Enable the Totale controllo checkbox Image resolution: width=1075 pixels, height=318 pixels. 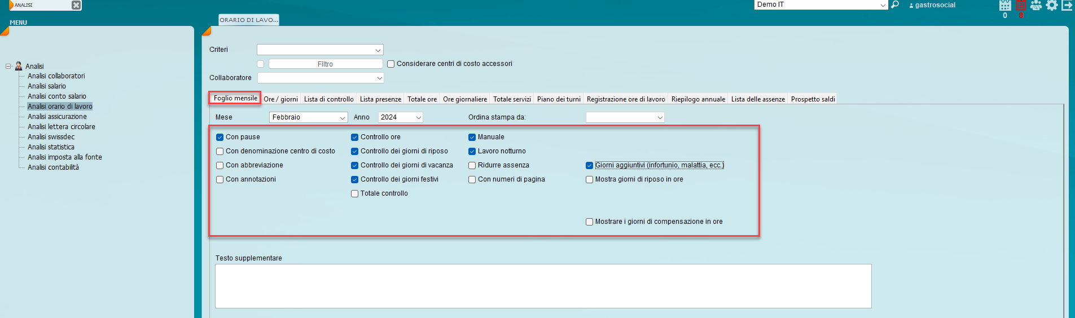[355, 193]
